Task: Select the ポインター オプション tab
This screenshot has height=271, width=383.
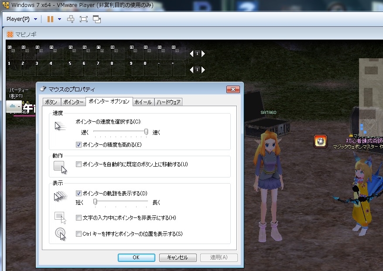Action: (x=109, y=101)
